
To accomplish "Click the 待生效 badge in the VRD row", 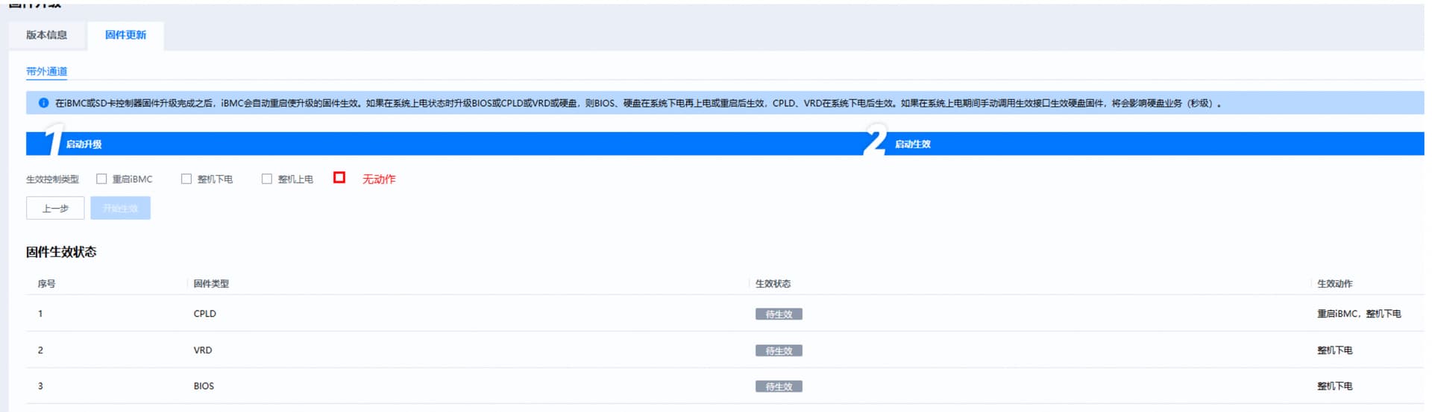I will [779, 351].
